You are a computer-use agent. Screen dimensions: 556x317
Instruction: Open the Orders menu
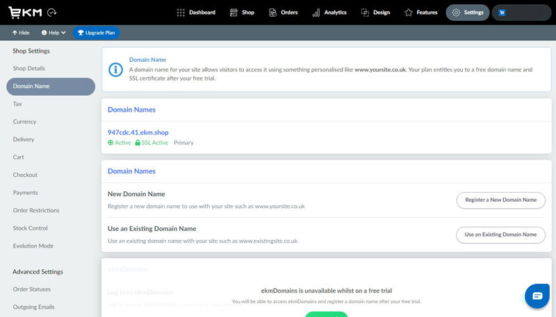tap(284, 12)
